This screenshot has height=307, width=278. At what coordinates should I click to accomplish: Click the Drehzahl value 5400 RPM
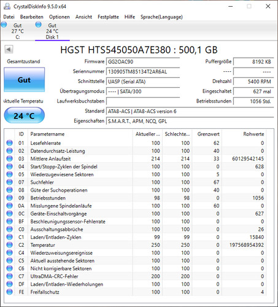pos(253,82)
